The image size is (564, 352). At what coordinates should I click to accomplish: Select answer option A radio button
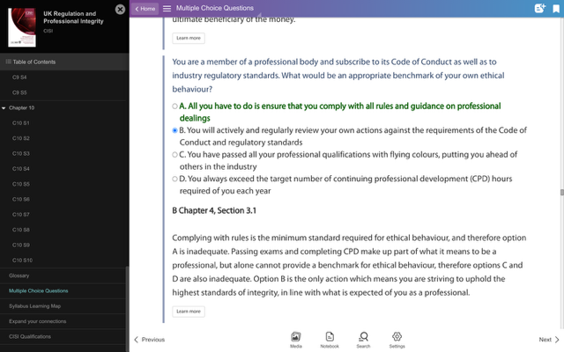pyautogui.click(x=174, y=106)
